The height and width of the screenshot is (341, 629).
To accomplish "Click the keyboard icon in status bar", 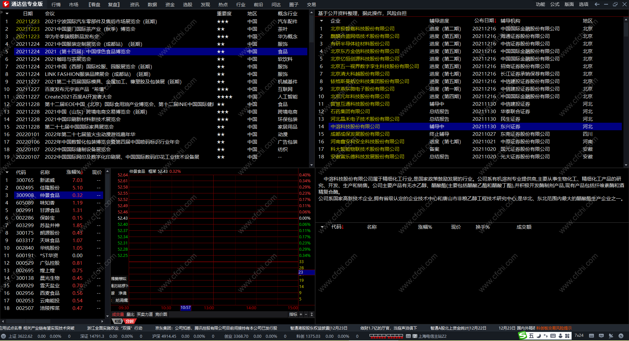I will coord(591,336).
